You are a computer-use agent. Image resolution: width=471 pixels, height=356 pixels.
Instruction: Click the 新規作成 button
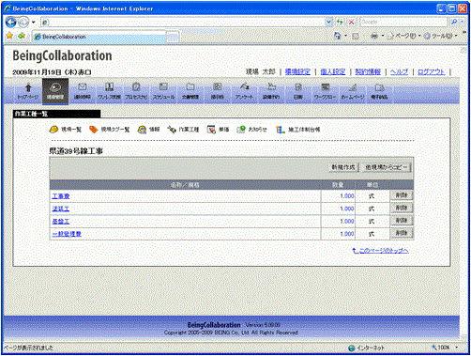click(343, 167)
